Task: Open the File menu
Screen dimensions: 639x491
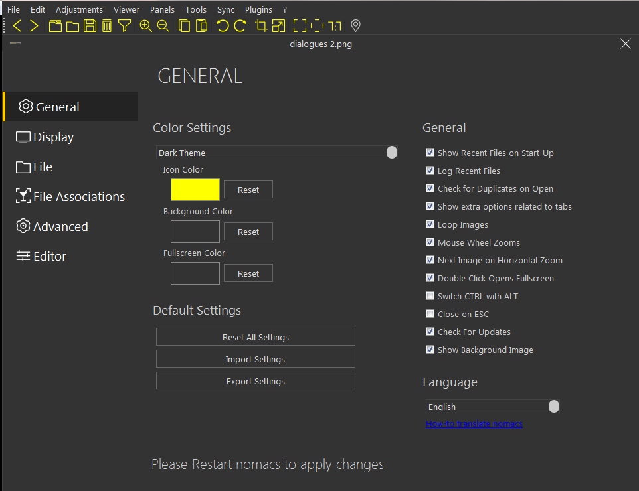Action: point(13,9)
